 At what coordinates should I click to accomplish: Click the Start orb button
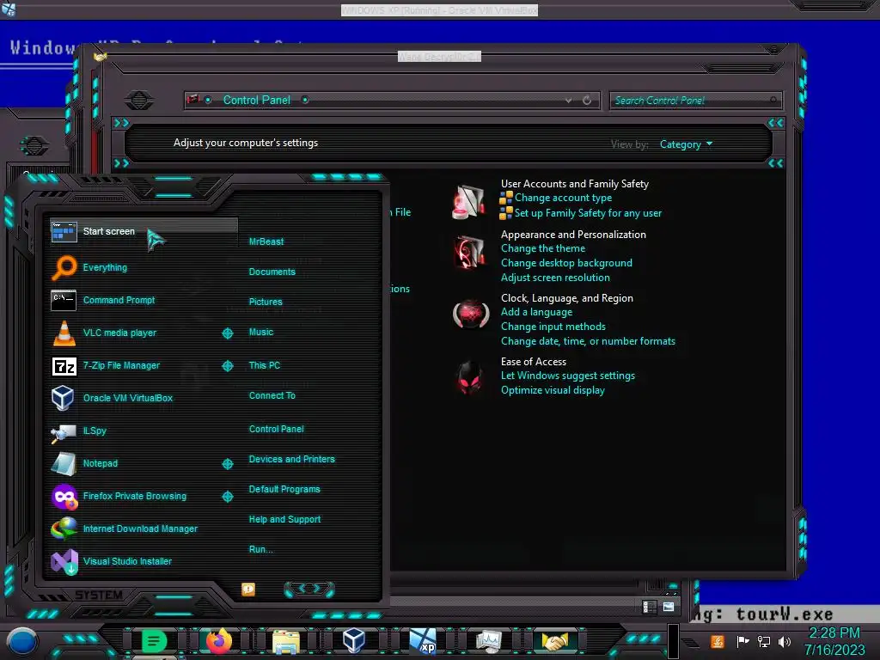click(21, 641)
